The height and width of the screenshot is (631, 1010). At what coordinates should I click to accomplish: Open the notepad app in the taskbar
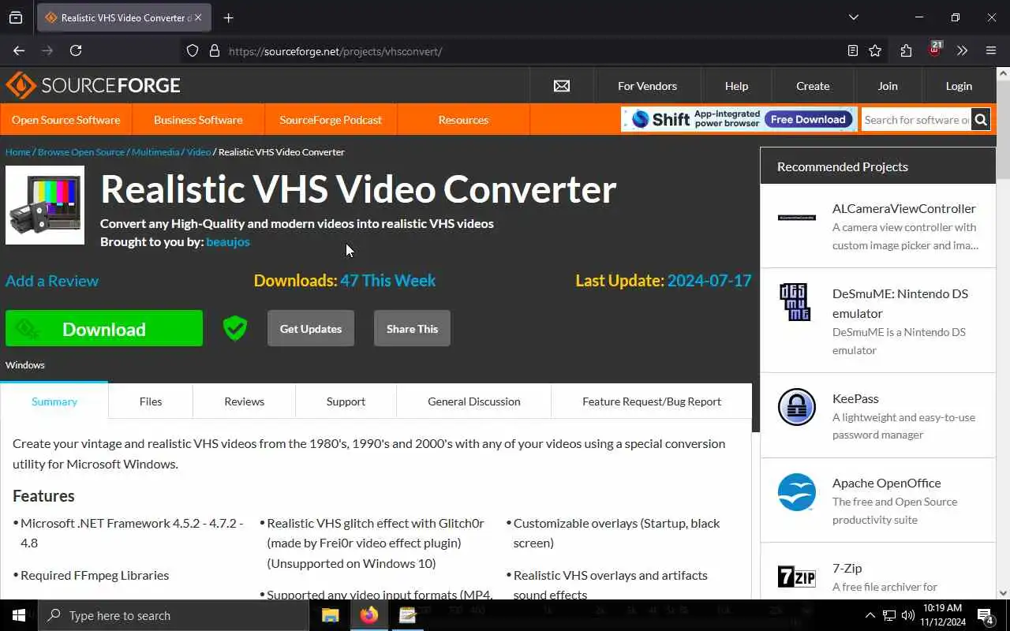coord(407,615)
